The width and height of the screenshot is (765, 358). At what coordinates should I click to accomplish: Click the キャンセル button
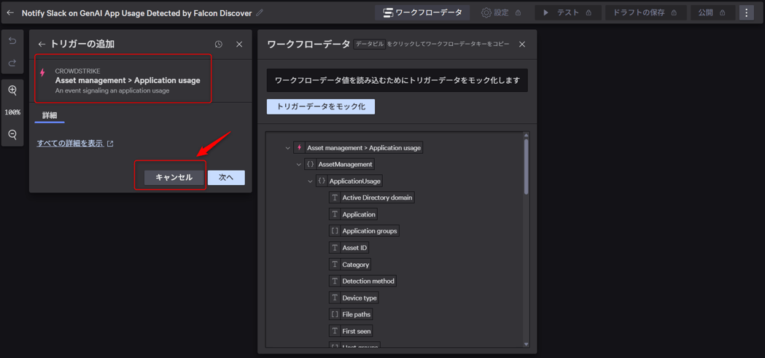pos(174,177)
